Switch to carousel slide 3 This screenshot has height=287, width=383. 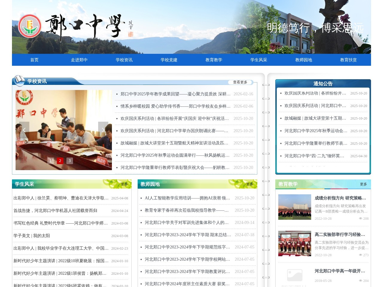point(70,161)
